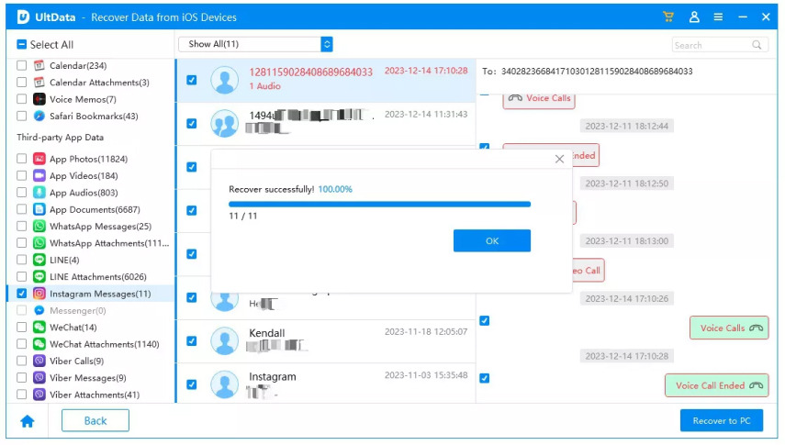Click the Viber Attachments icon
The image size is (785, 445).
click(x=39, y=395)
